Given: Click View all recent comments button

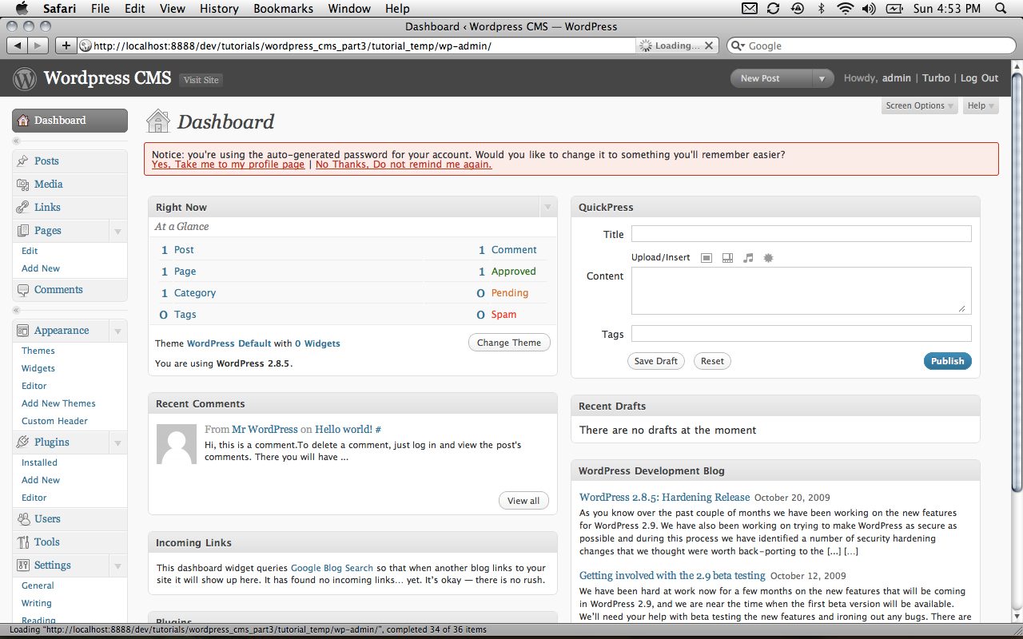Looking at the screenshot, I should [523, 501].
